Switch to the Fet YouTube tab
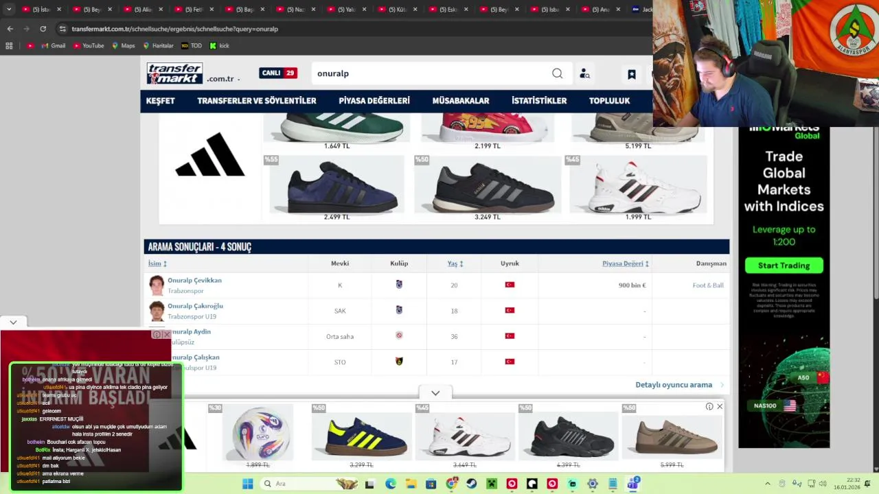 tap(193, 10)
